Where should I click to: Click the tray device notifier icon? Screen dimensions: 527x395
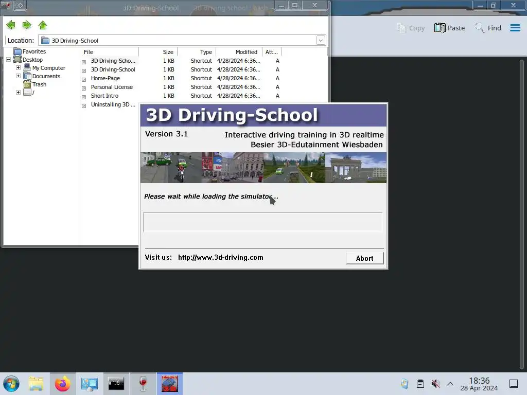405,384
